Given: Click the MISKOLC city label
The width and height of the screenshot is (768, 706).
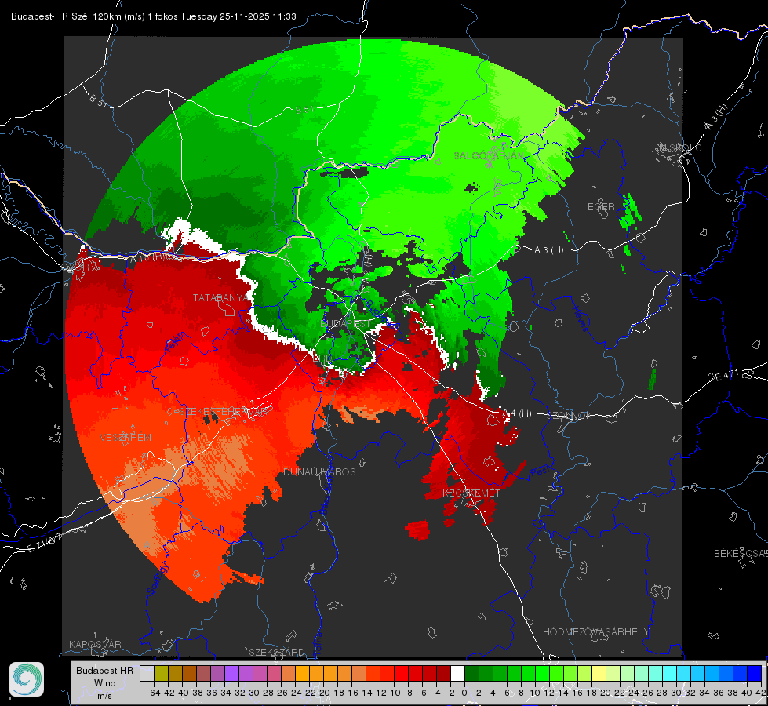Looking at the screenshot, I should 680,148.
